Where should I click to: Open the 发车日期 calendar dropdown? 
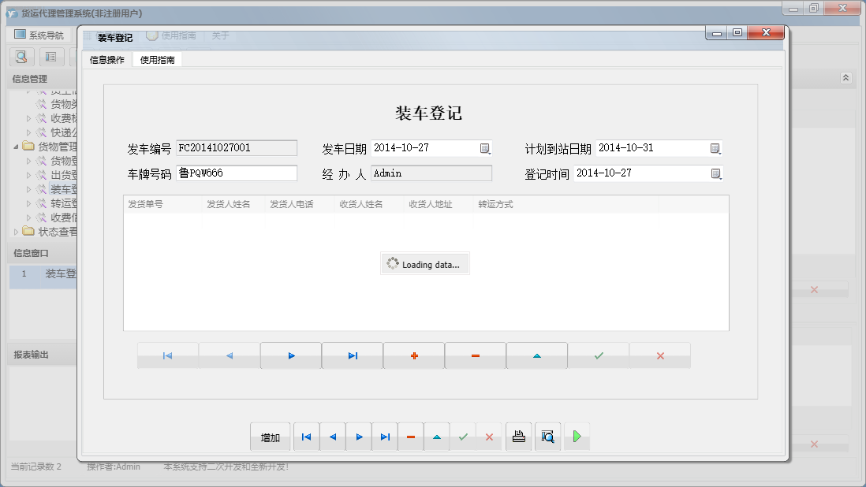coord(485,148)
